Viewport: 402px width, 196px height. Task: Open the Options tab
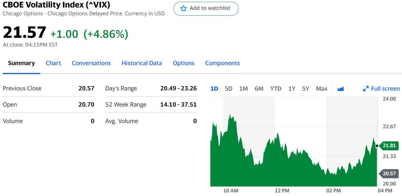(x=184, y=63)
